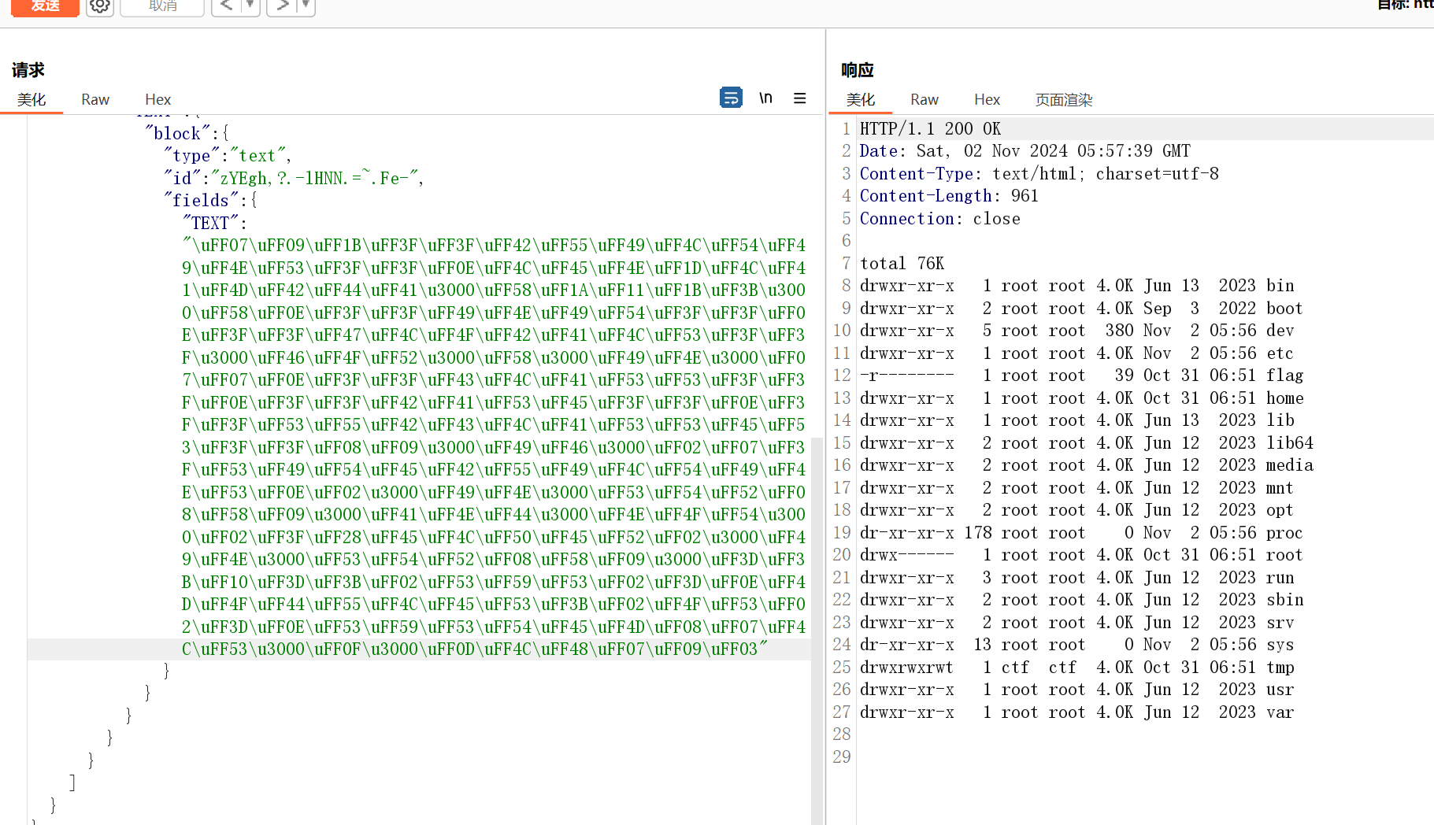
Task: Click the orange Send (发送) button
Action: pyautogui.click(x=45, y=6)
